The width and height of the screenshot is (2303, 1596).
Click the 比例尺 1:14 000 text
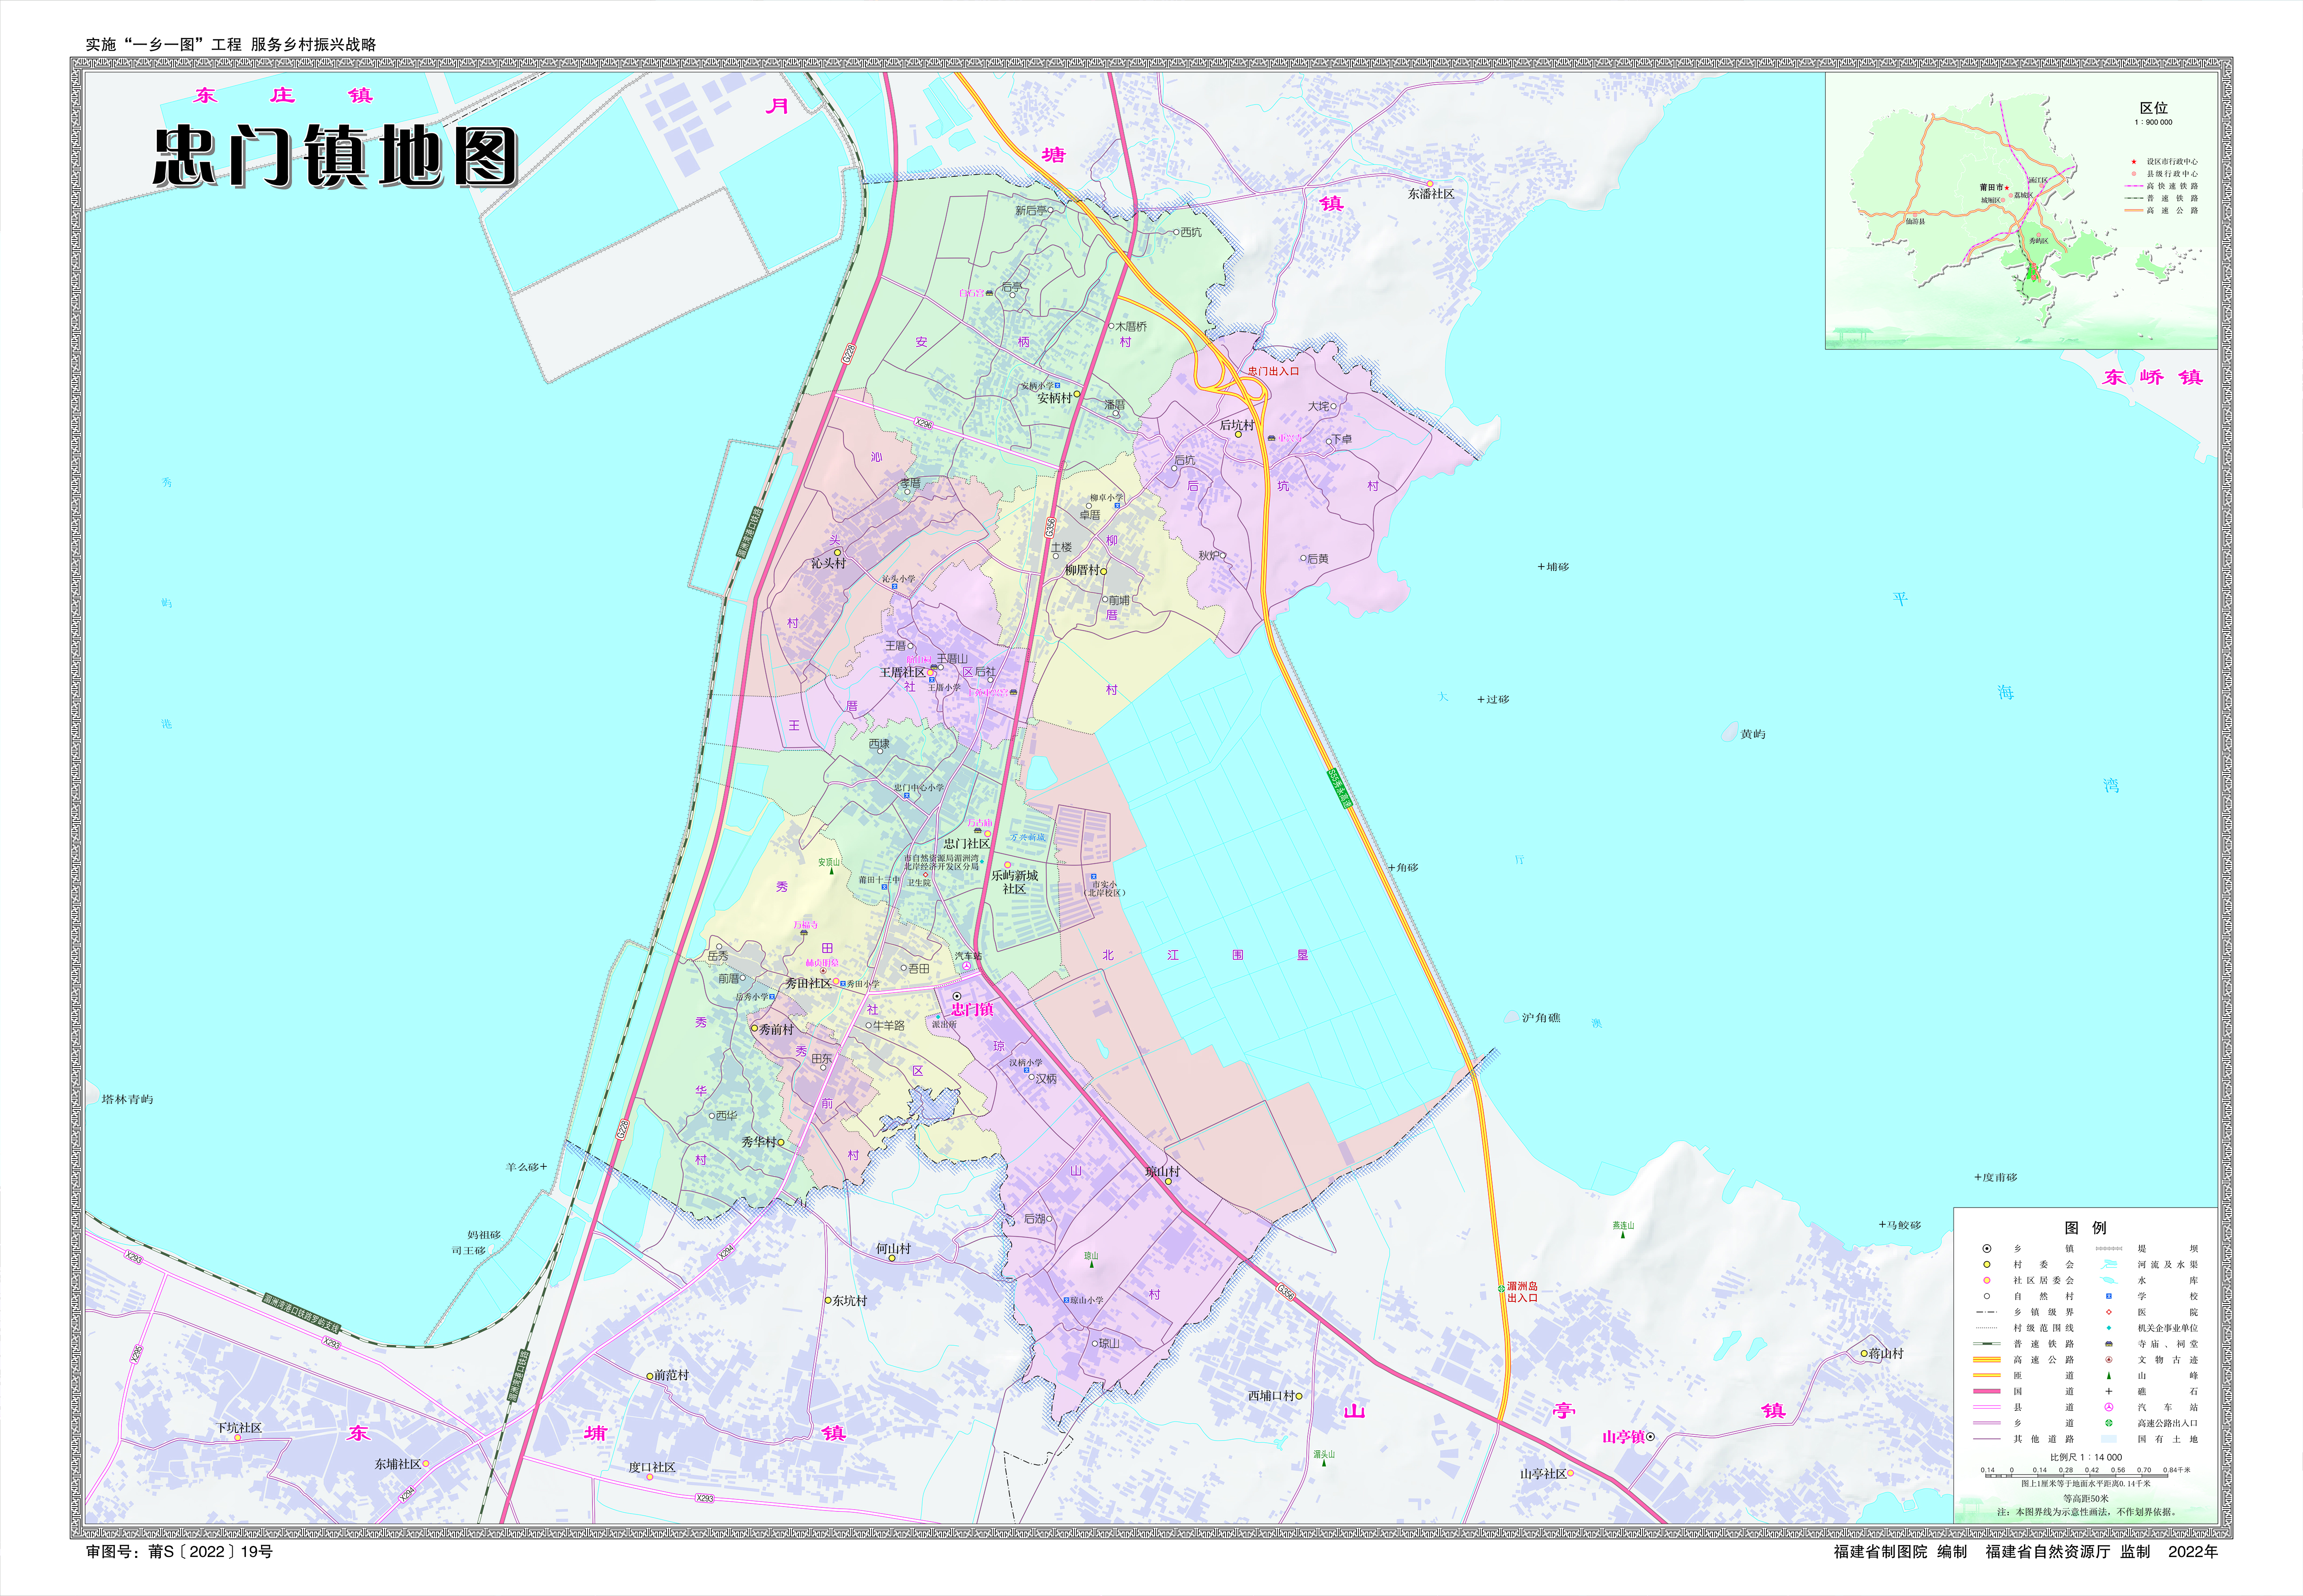2086,1457
